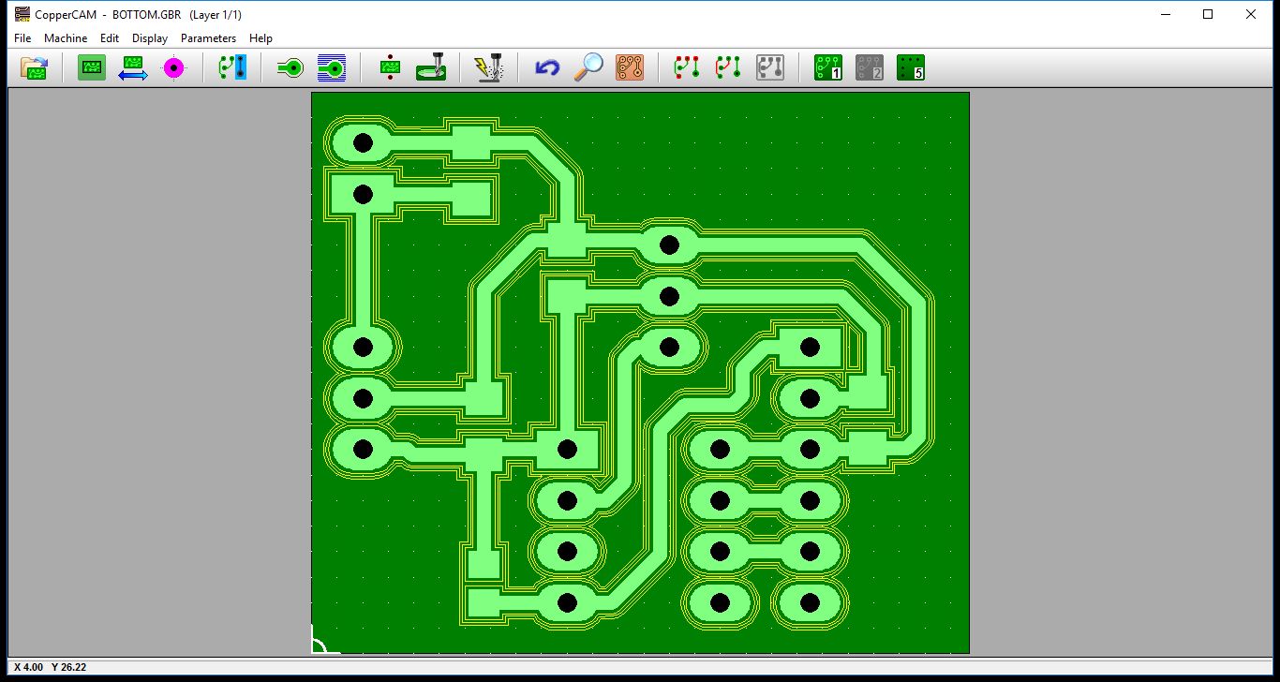The height and width of the screenshot is (682, 1280).
Task: Click the Edit menu
Action: [110, 38]
